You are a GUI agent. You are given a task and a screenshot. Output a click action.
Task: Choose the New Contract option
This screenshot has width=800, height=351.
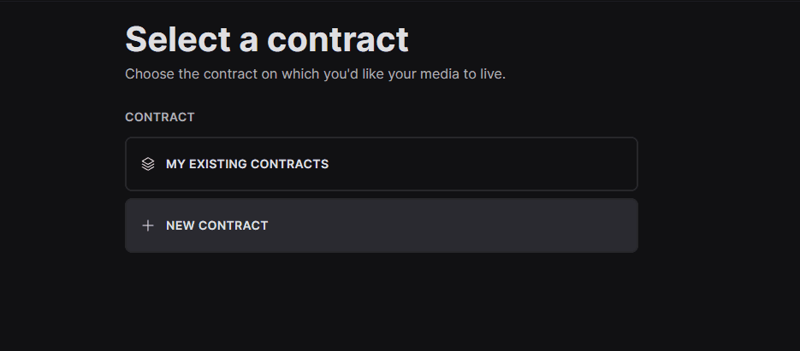point(382,225)
